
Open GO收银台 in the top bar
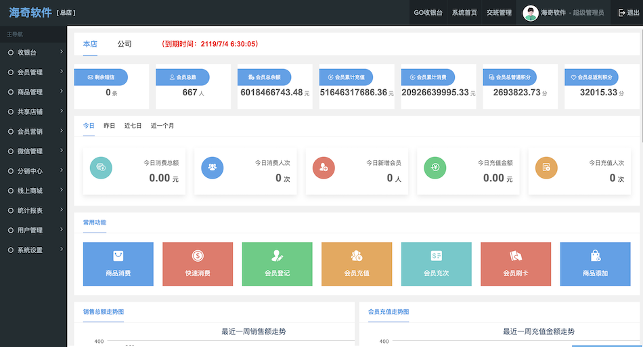point(428,13)
